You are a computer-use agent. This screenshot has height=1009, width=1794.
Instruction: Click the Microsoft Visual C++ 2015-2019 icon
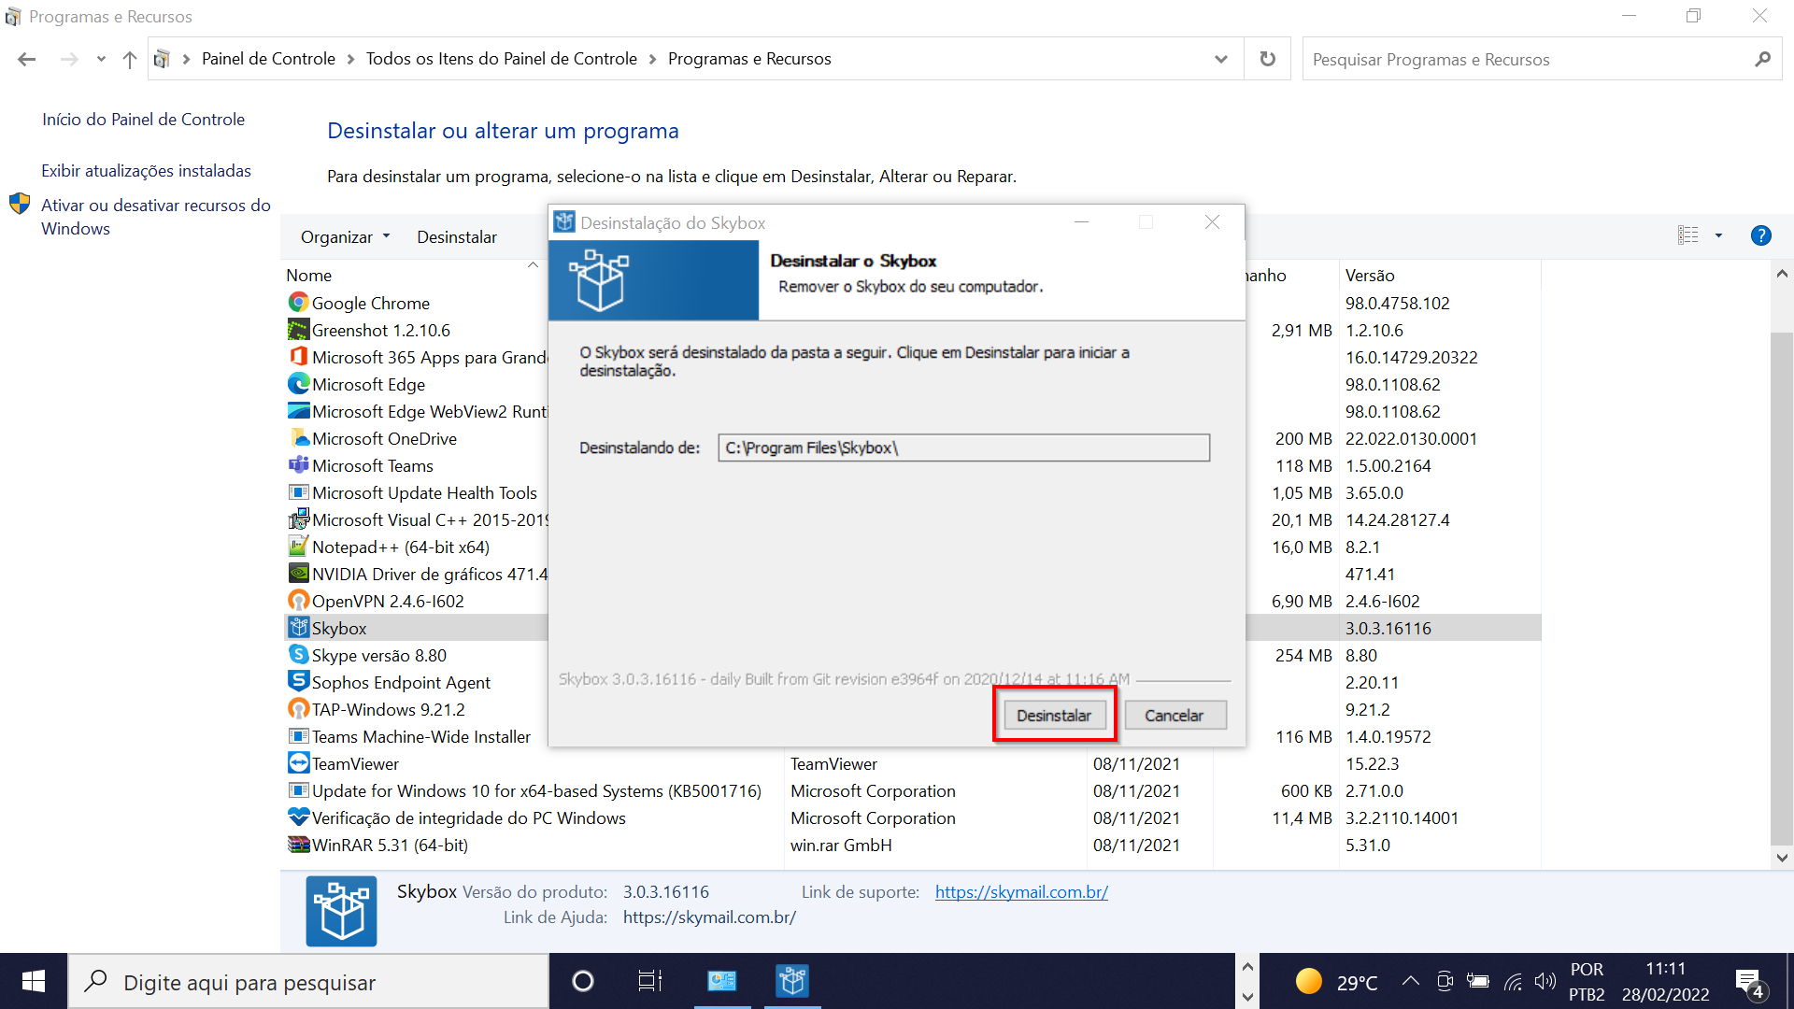tap(298, 519)
